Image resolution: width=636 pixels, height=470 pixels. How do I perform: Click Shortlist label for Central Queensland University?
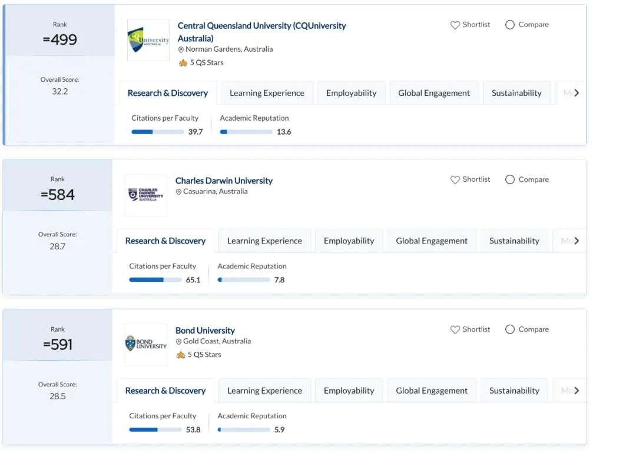pos(476,25)
